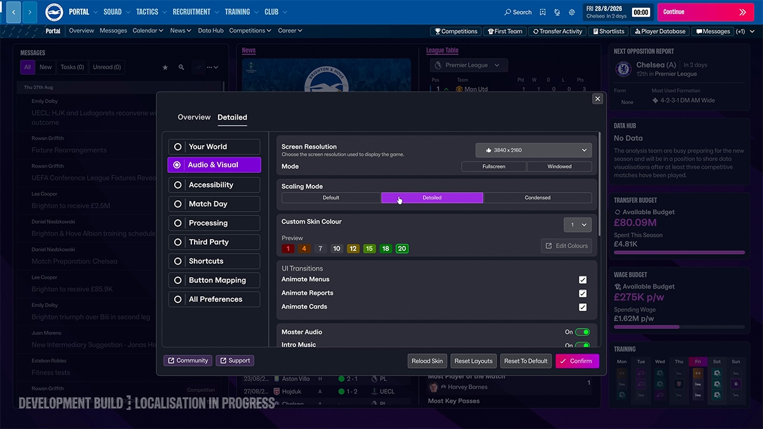Click Reset Layouts button
The width and height of the screenshot is (763, 429).
tap(473, 361)
